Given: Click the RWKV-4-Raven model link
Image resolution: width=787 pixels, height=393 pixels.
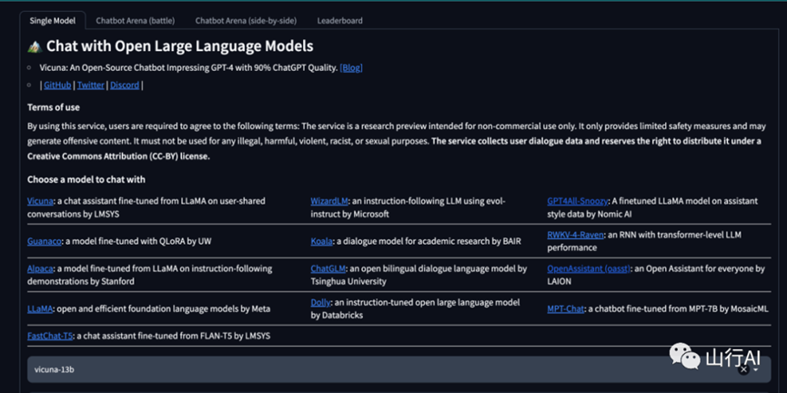Looking at the screenshot, I should 575,235.
